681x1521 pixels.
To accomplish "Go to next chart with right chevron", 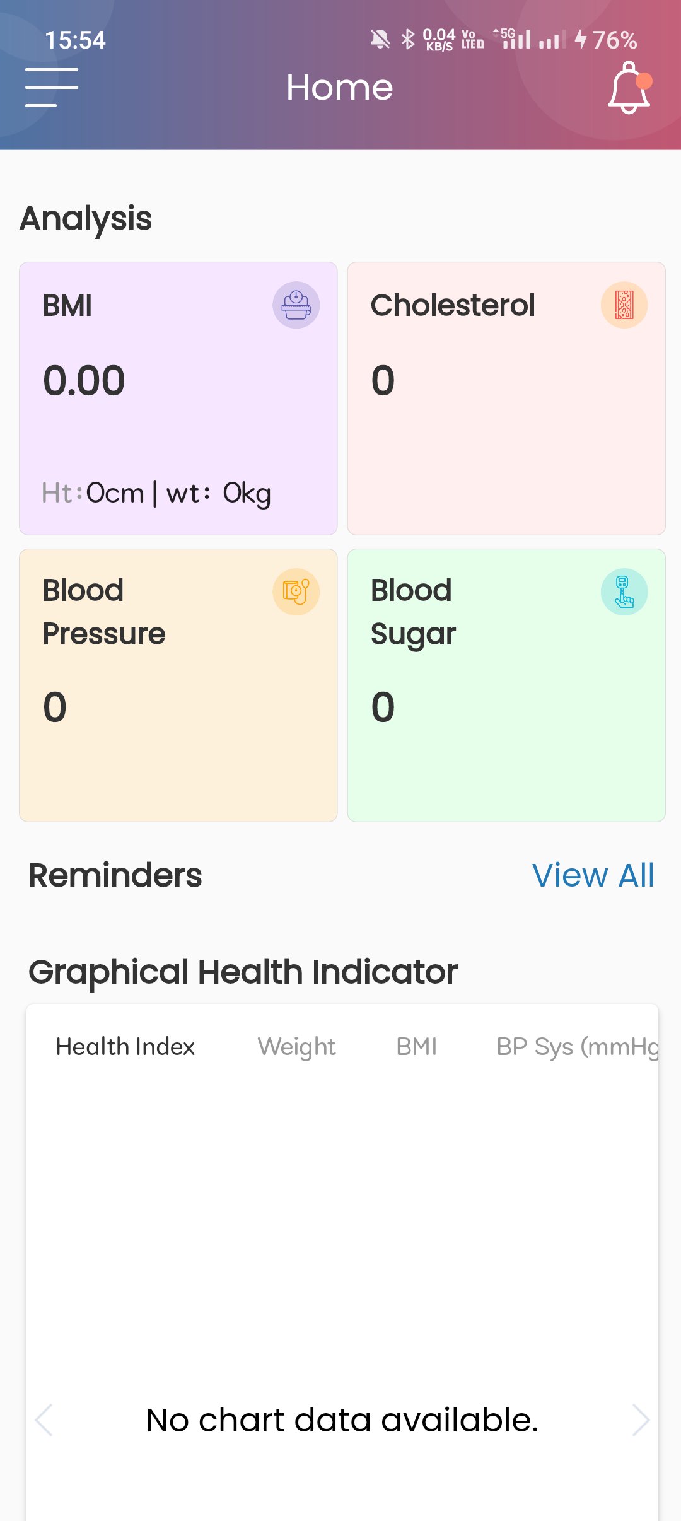I will (641, 1420).
